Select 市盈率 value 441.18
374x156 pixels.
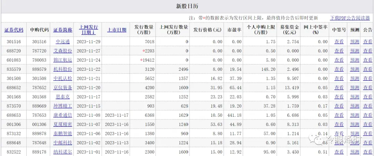click(x=234, y=115)
